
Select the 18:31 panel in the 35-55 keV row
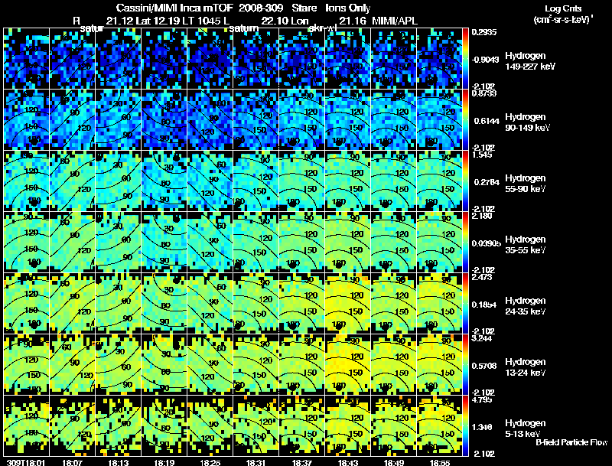(256, 242)
